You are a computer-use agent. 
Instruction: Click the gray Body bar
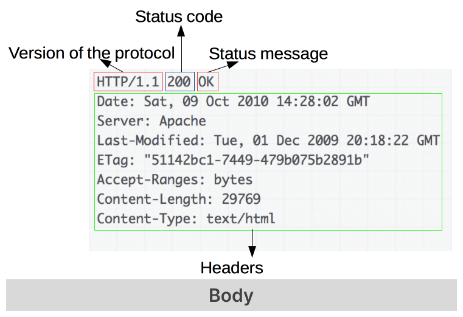(x=231, y=296)
